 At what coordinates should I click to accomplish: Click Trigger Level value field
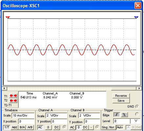click(x=122, y=121)
